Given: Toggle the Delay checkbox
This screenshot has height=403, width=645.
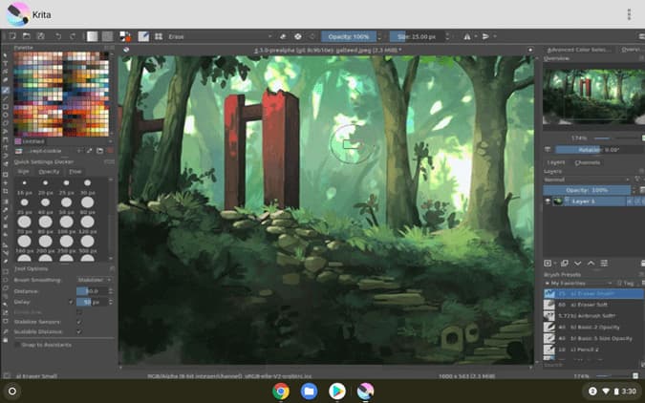Looking at the screenshot, I should pos(71,302).
